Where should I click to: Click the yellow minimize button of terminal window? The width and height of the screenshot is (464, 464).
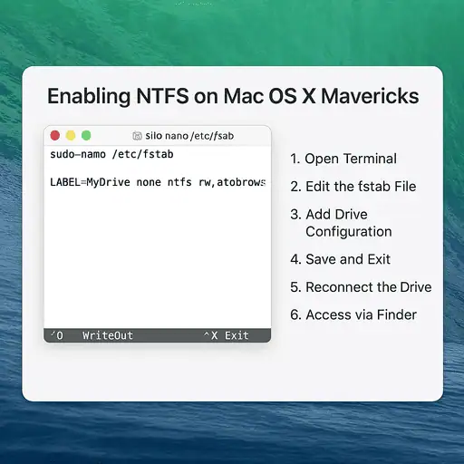tap(71, 135)
